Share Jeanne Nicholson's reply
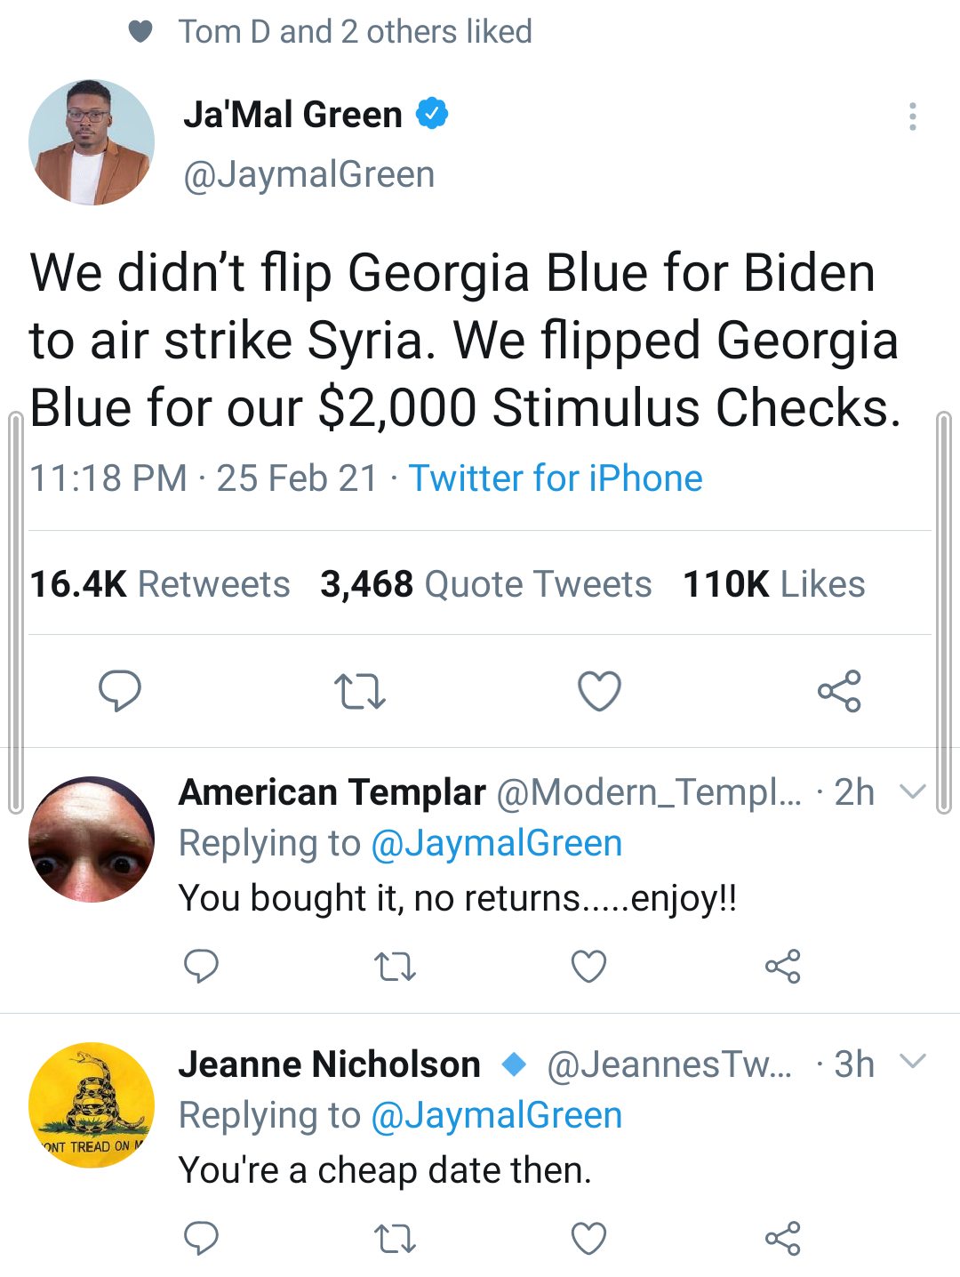Screen dimensions: 960x1277 click(782, 1238)
